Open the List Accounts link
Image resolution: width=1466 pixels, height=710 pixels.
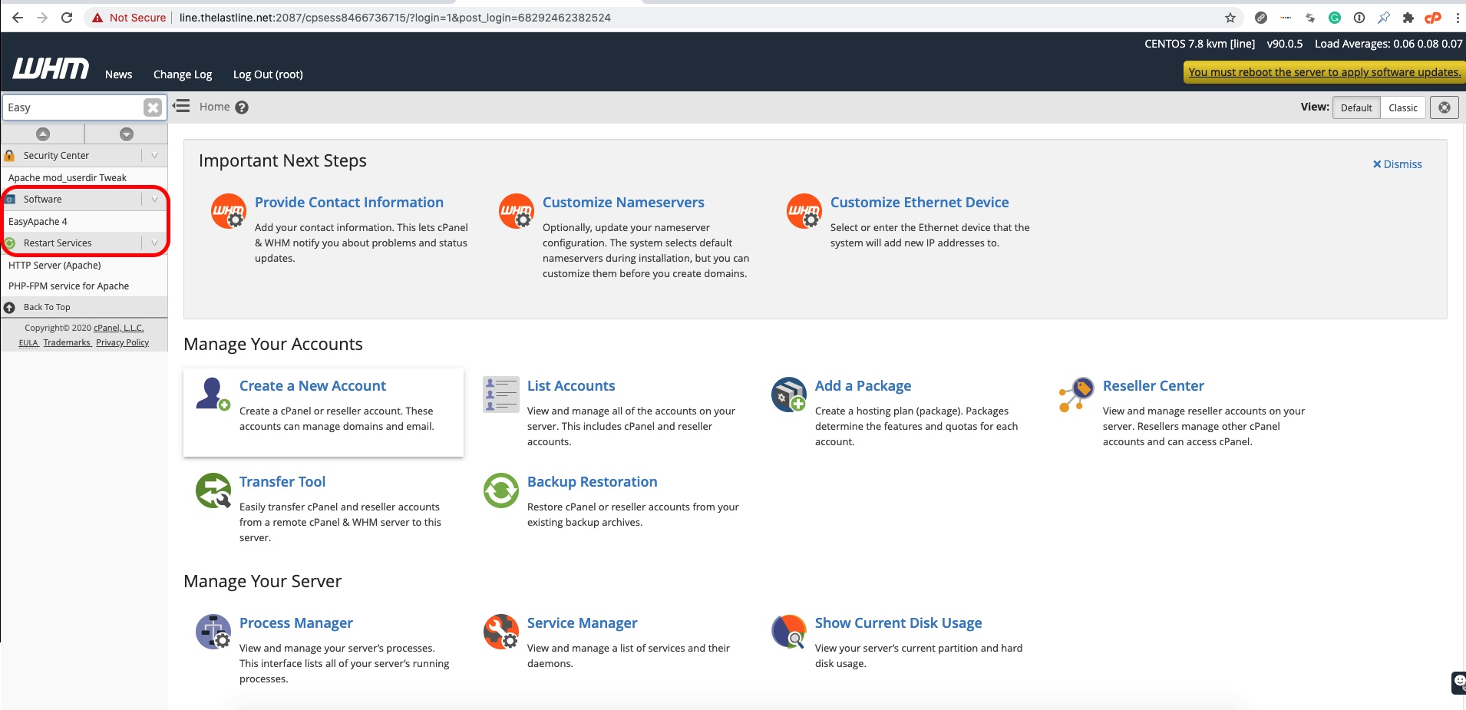[x=571, y=386]
